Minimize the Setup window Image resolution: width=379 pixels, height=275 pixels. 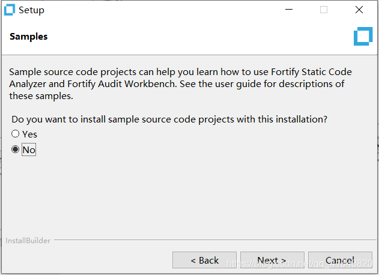pyautogui.click(x=288, y=10)
